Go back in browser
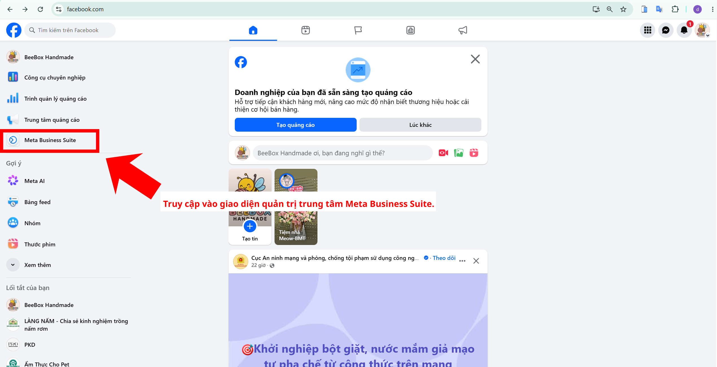Screen dimensions: 717x367 (10, 9)
